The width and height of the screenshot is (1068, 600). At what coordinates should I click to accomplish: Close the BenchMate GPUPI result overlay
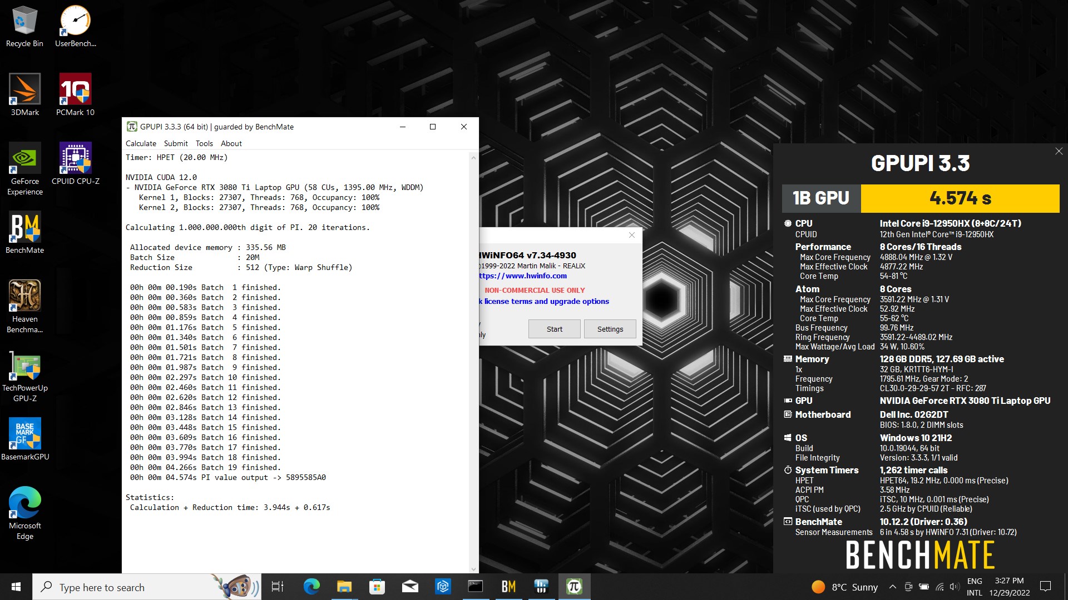coord(1059,151)
